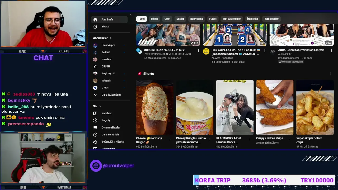
Task: Open options menu for OURBIRTHDAY SQUEEZY video
Action: click(198, 50)
